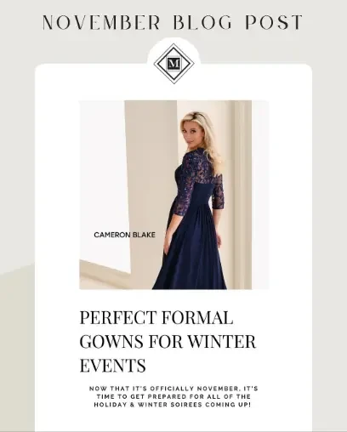Click the beige background shape at lower left

(17, 349)
